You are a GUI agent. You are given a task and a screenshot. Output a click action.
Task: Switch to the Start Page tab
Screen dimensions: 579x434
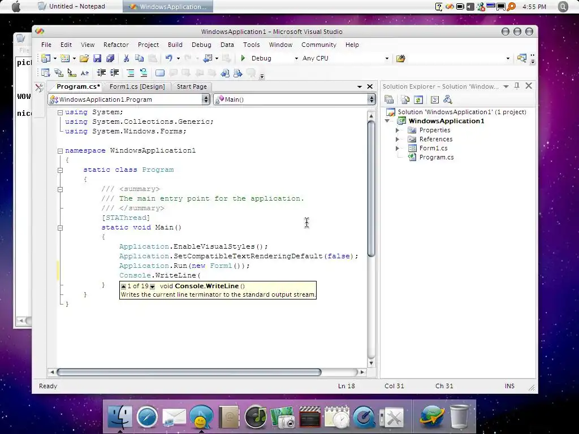pyautogui.click(x=192, y=86)
